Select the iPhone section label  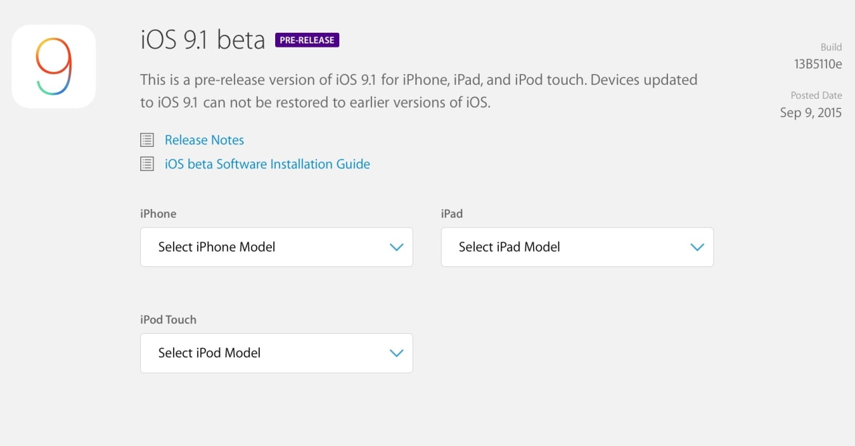click(158, 214)
